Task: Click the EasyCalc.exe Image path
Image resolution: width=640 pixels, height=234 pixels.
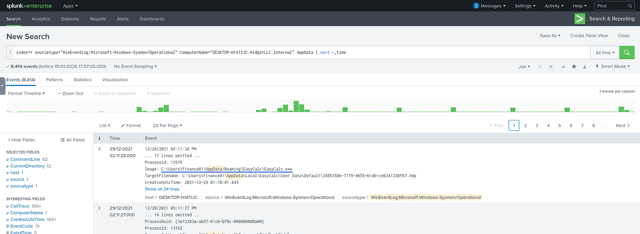Action: [226, 169]
